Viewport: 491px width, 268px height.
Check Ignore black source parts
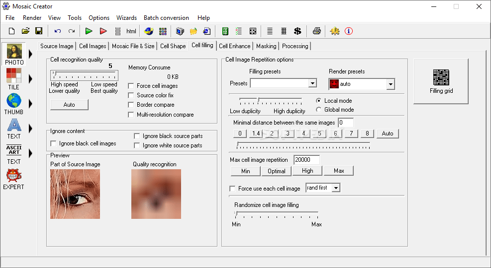137,136
